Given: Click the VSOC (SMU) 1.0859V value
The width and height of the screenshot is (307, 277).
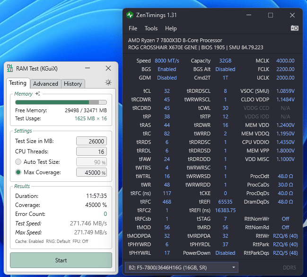Looking at the screenshot, I should (285, 91).
